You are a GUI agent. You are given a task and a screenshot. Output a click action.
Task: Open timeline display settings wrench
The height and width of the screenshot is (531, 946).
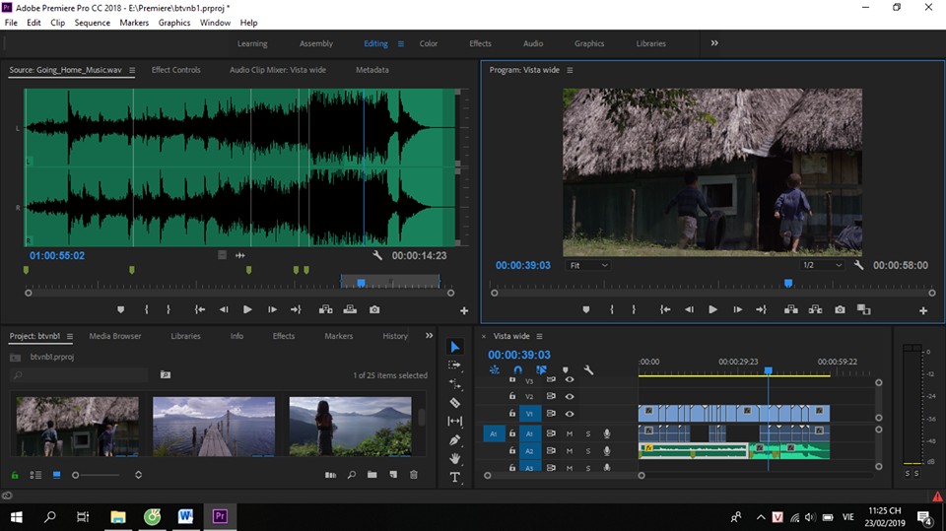(588, 369)
